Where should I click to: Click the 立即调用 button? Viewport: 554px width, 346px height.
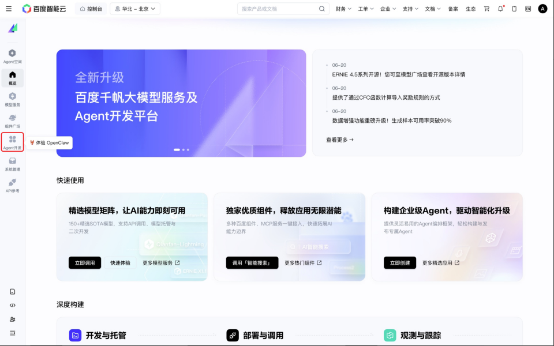click(84, 263)
